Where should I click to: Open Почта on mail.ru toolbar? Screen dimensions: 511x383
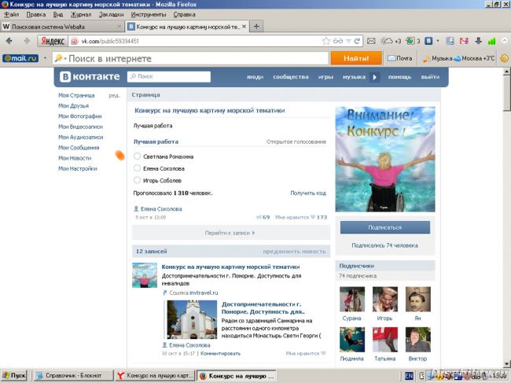click(x=400, y=58)
